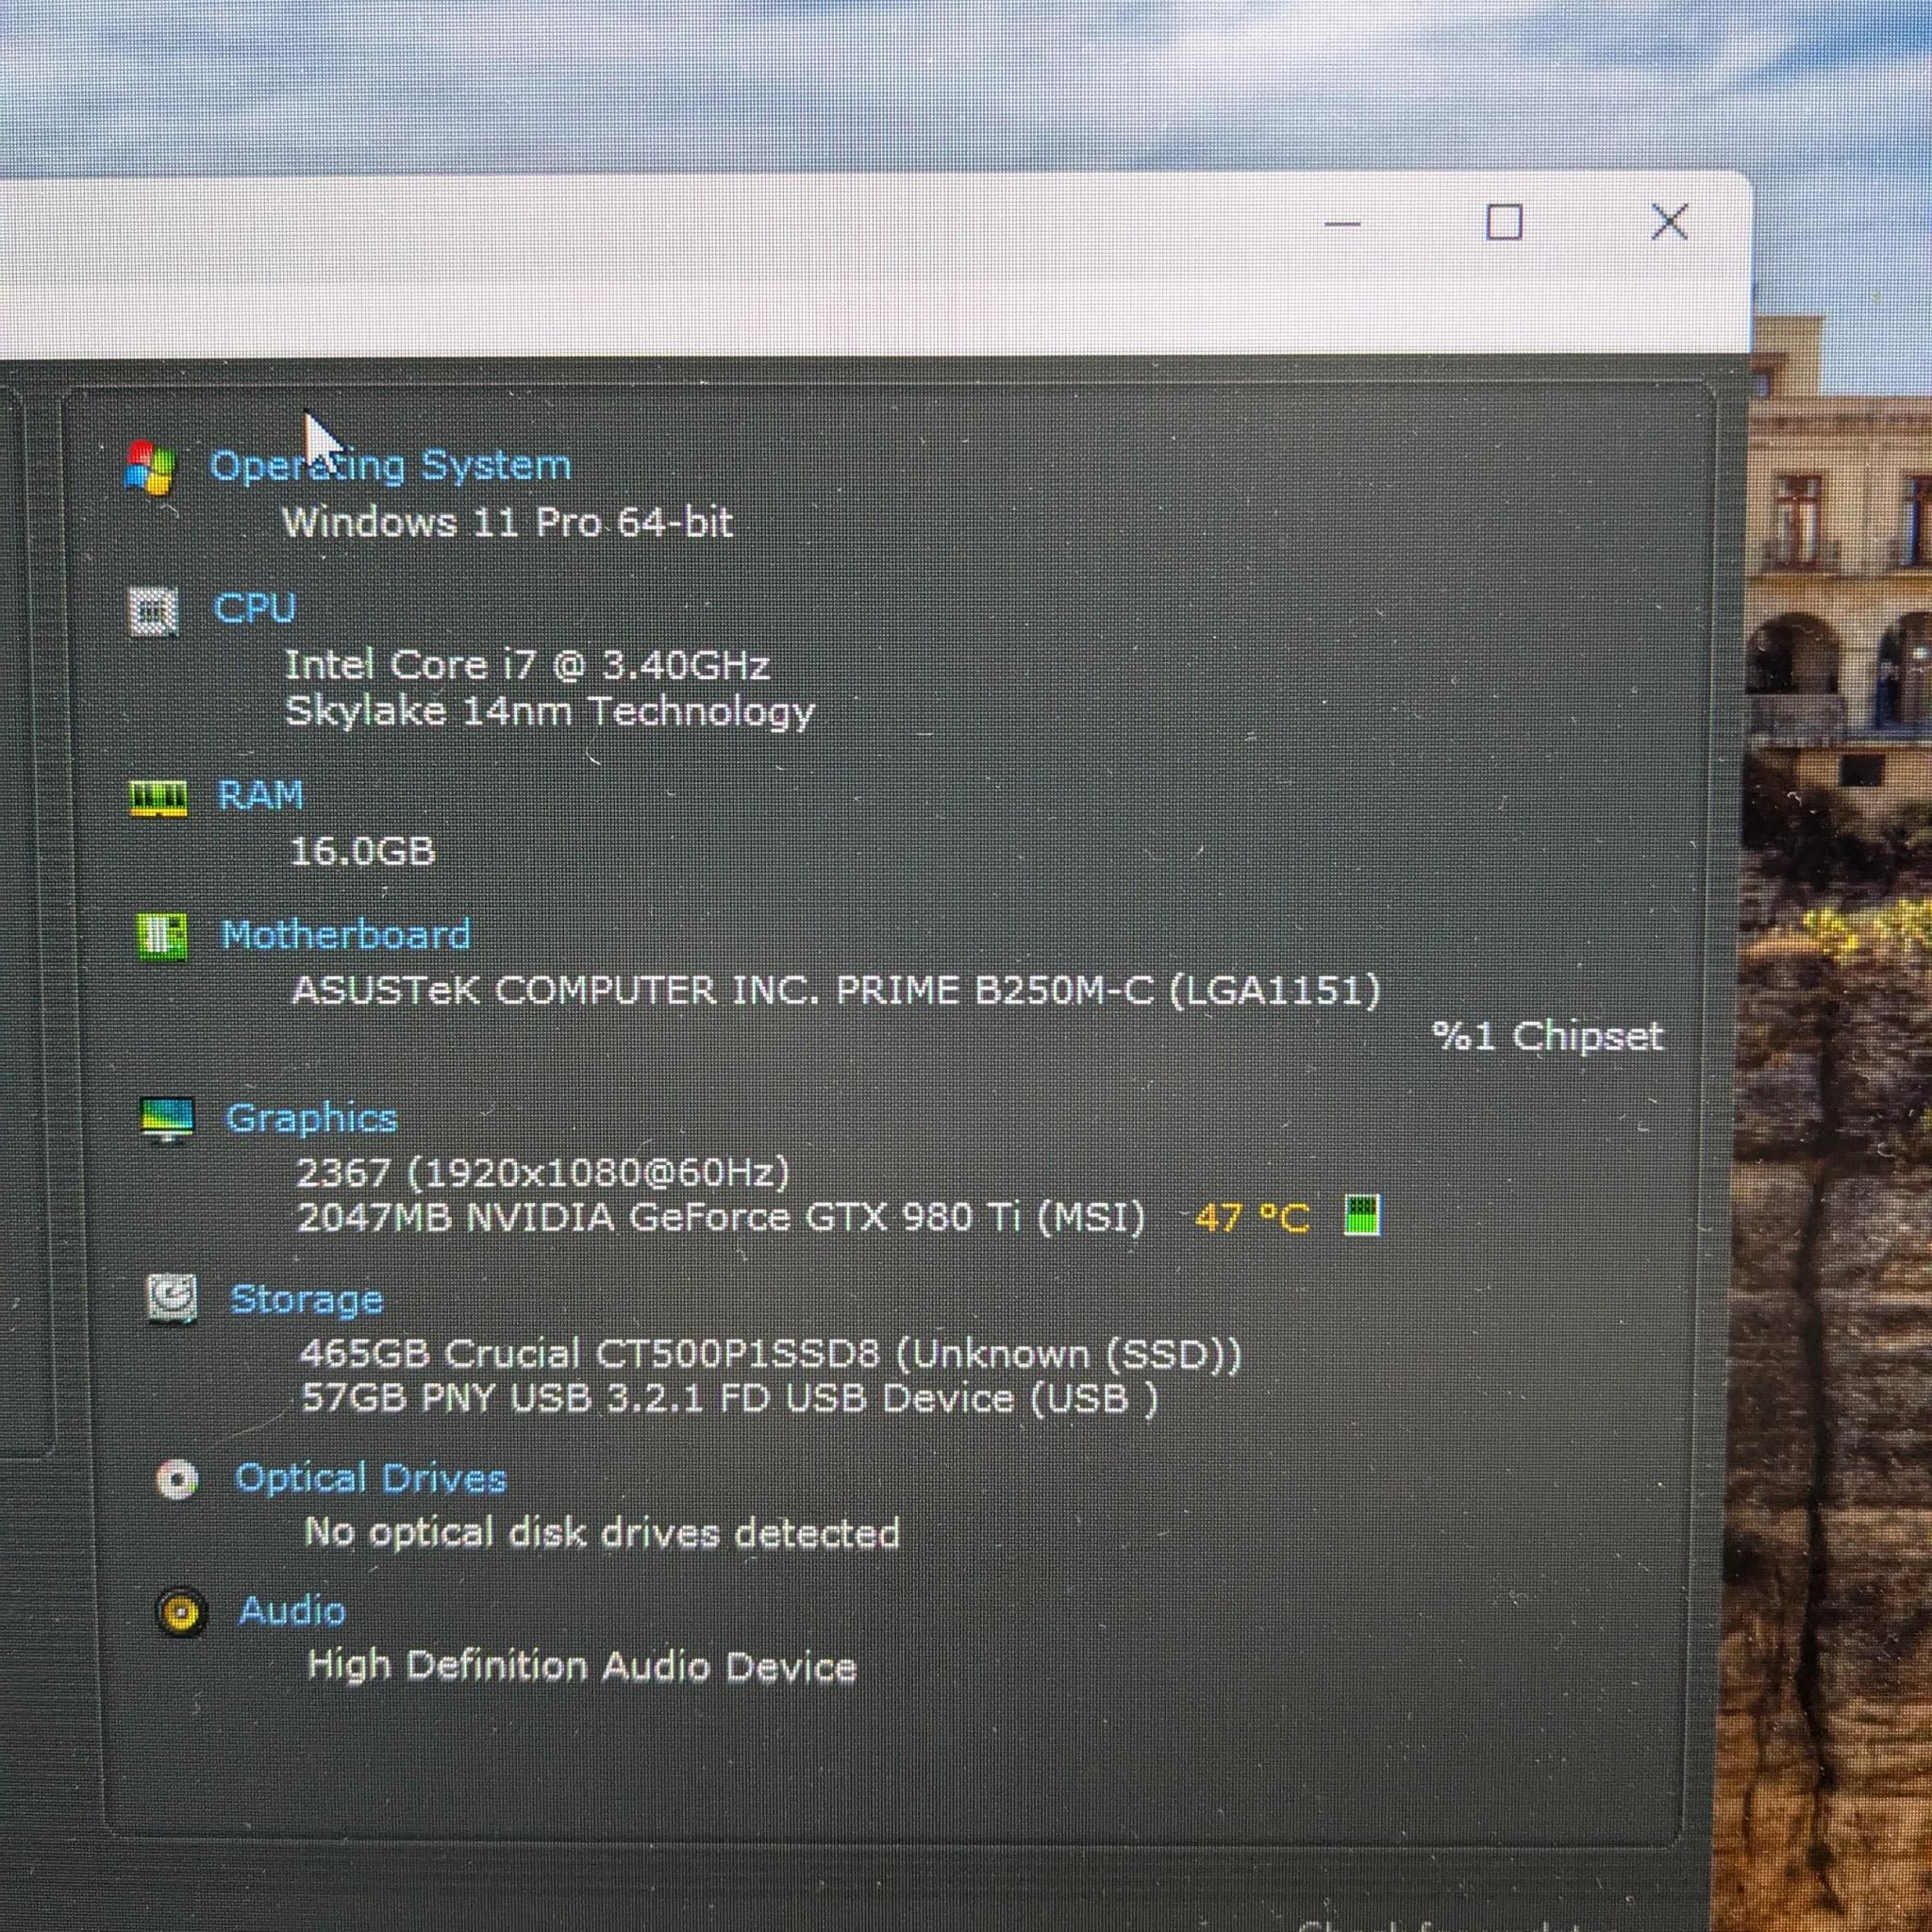Close the system information window

click(x=1669, y=222)
